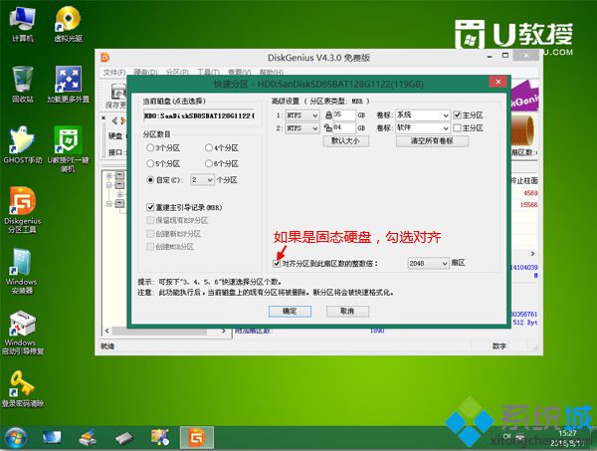Click the 清空所有卷标 button

pos(432,141)
